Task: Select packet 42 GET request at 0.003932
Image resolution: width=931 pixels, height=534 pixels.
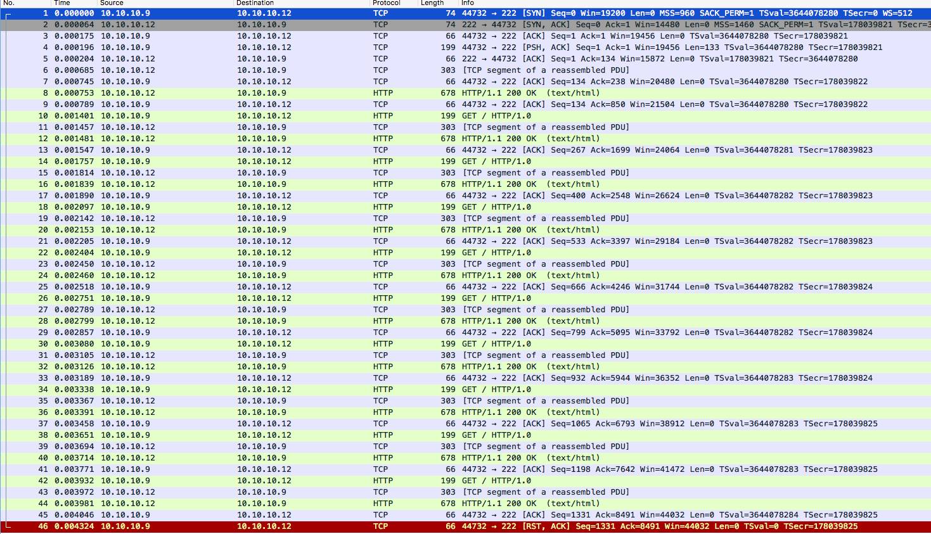Action: (465, 481)
